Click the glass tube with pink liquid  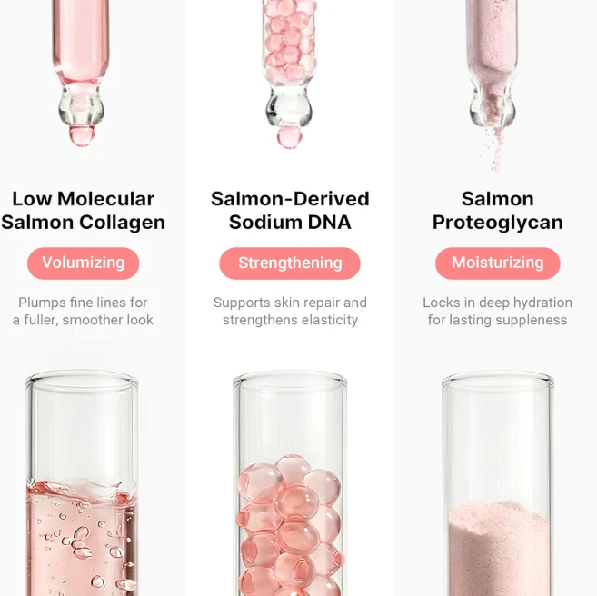[x=82, y=482]
